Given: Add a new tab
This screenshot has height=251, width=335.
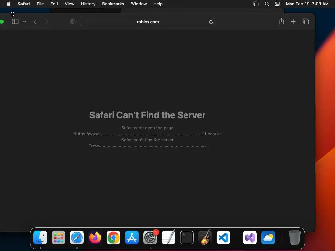Looking at the screenshot, I should (x=293, y=21).
